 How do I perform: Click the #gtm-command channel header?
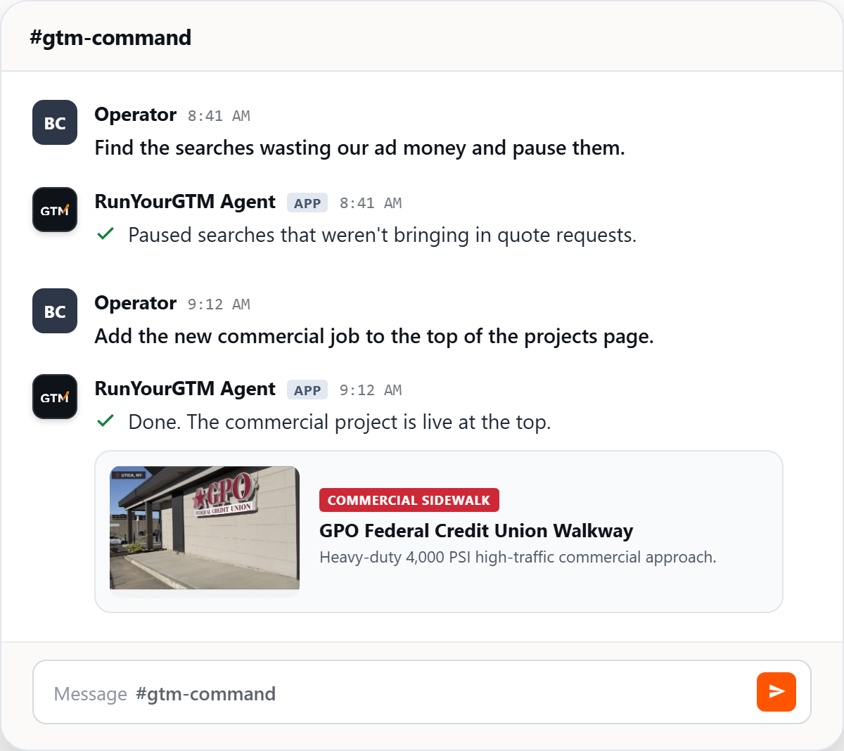pyautogui.click(x=110, y=37)
